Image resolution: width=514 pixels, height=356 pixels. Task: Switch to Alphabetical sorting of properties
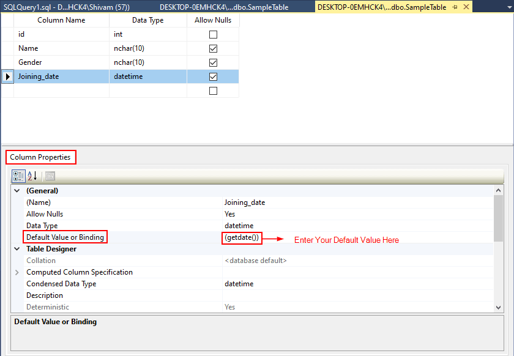(31, 176)
